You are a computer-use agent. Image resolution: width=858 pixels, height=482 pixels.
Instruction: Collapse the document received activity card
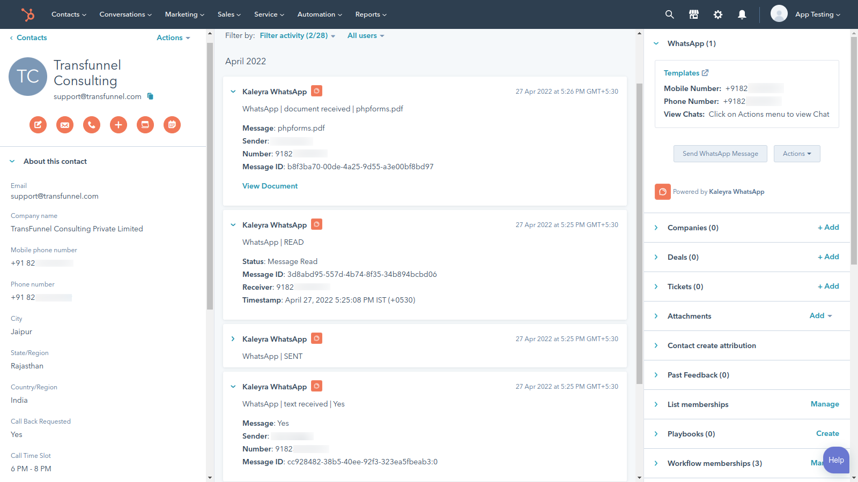tap(233, 92)
